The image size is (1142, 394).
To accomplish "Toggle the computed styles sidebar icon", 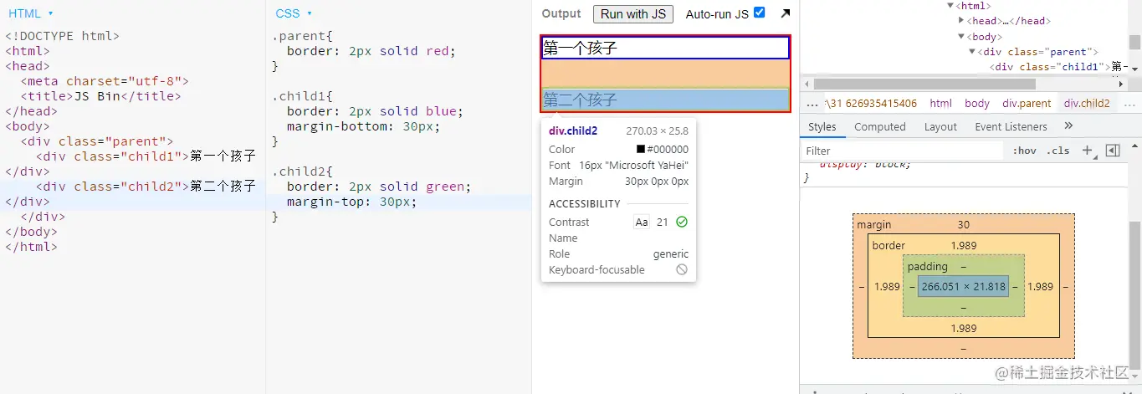I will [1112, 151].
